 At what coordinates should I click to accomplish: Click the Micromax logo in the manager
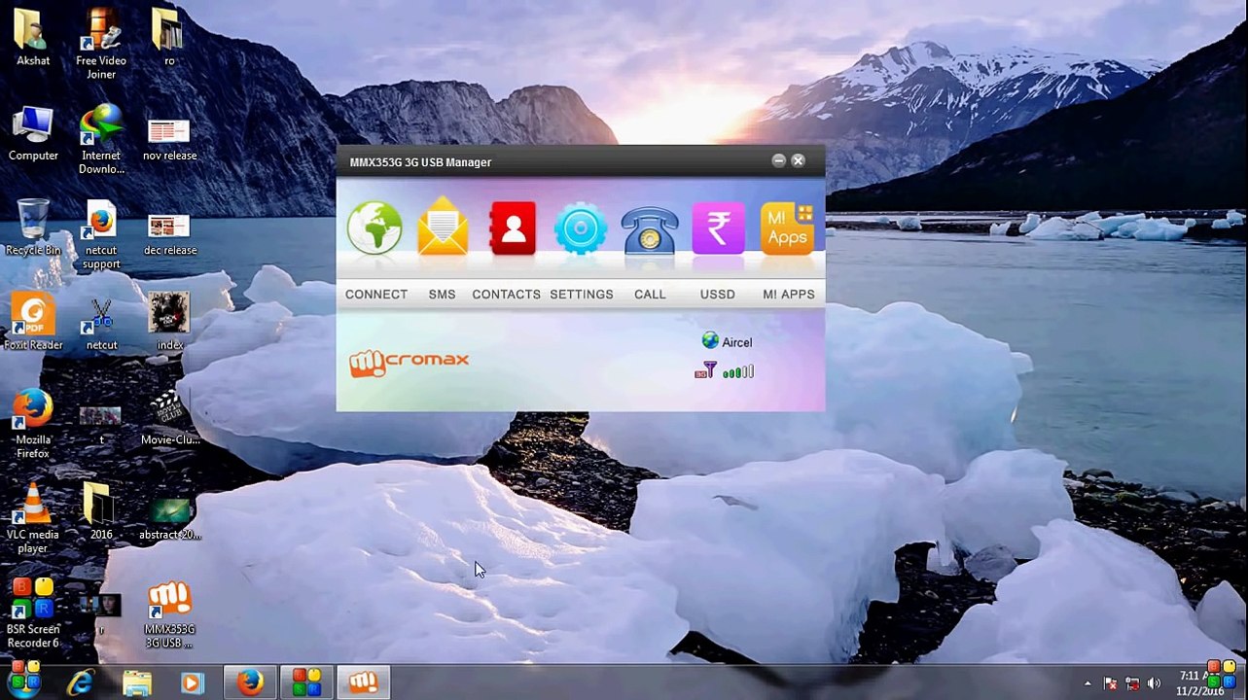coord(410,362)
